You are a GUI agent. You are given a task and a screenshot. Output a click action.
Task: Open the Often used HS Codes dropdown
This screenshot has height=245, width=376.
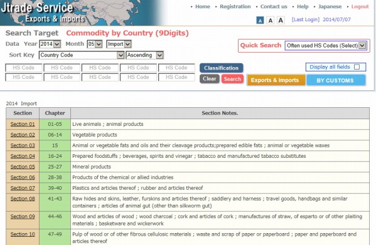pos(326,46)
